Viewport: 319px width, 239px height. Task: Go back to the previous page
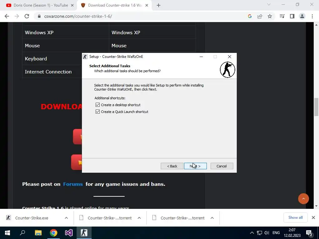[7, 16]
